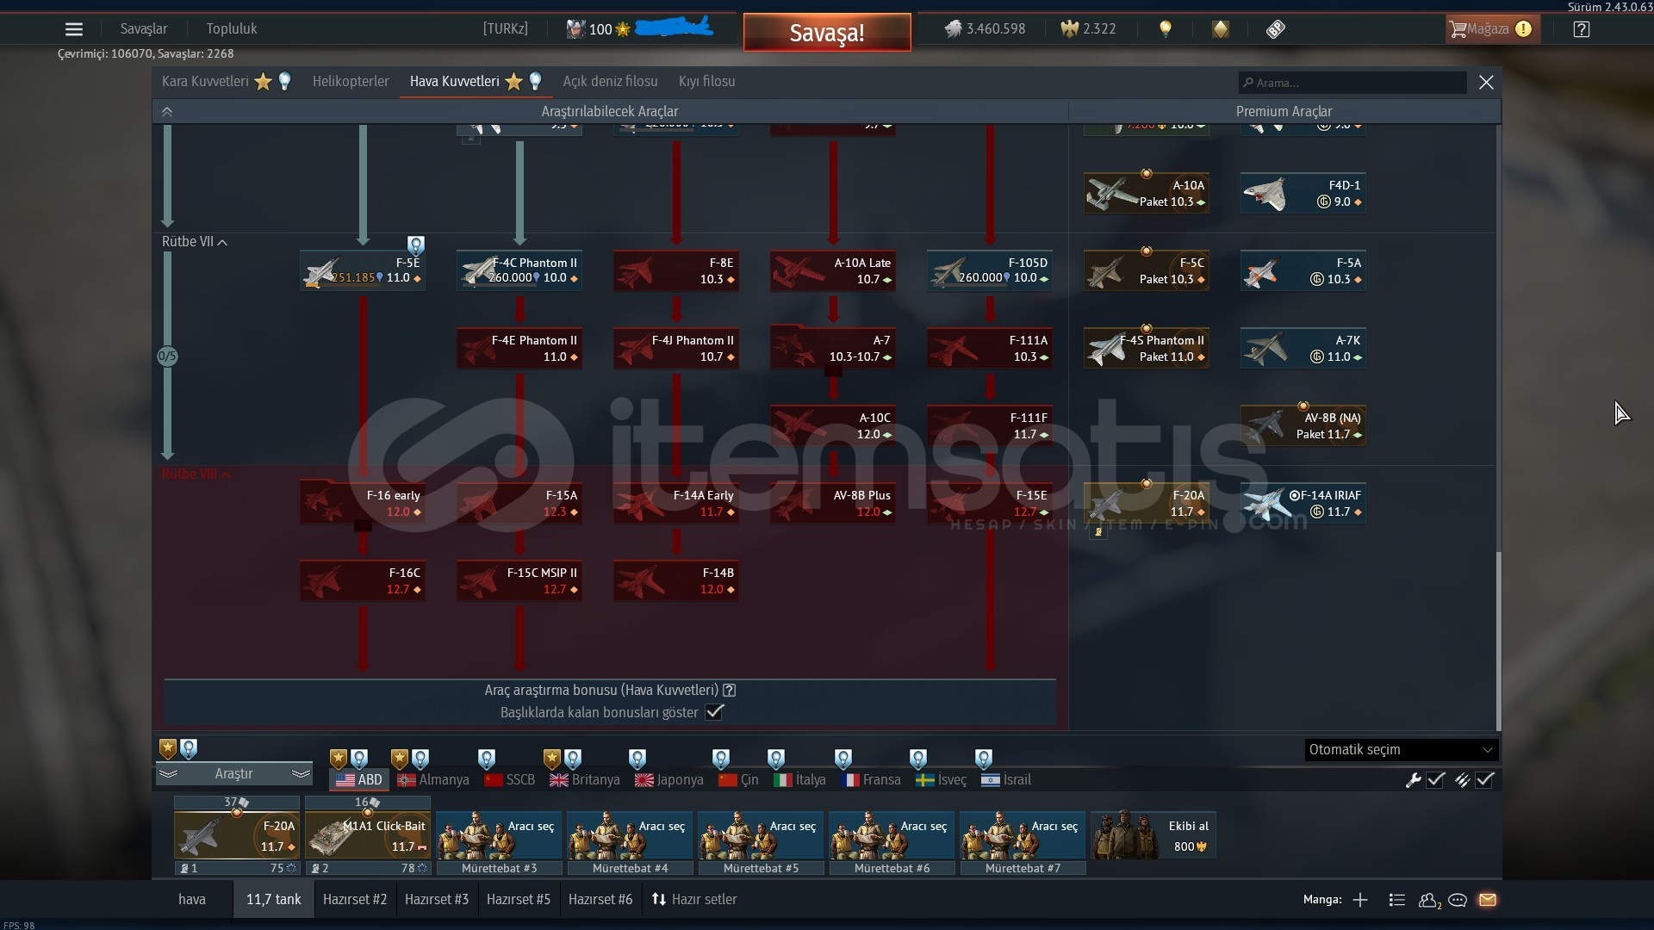Select the A-10A Late aircraft card
Image resolution: width=1654 pixels, height=930 pixels.
(x=833, y=270)
